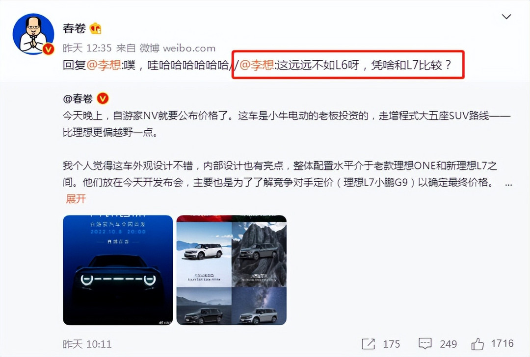Like the post with the thumbs-up icon
The height and width of the screenshot is (357, 530).
(477, 343)
